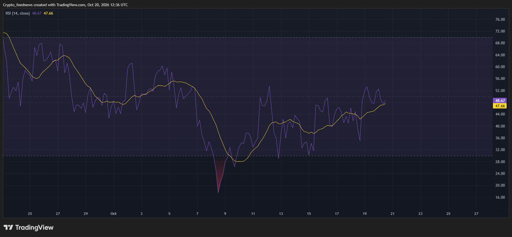Click date 15 on the time axis
The height and width of the screenshot is (237, 512).
coord(309,214)
